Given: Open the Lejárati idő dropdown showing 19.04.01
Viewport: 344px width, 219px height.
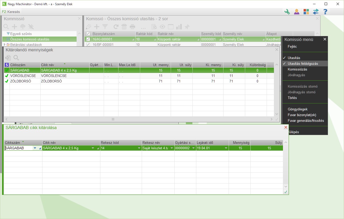Looking at the screenshot, I should [x=226, y=148].
